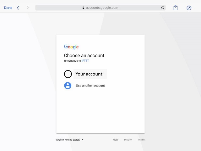
Task: Open the Terms link
Action: [141, 140]
